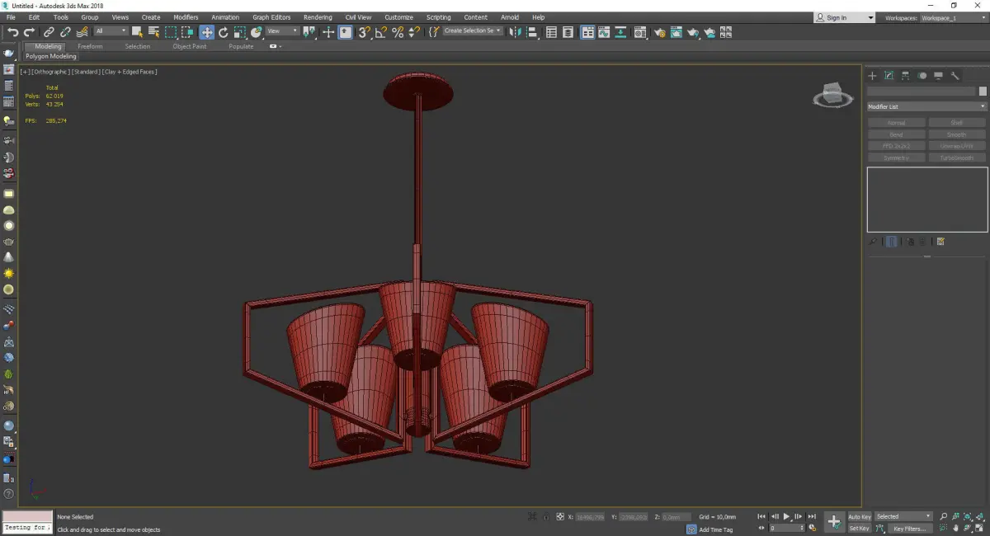Image resolution: width=990 pixels, height=536 pixels.
Task: Open the Key Filters dialog
Action: [909, 529]
